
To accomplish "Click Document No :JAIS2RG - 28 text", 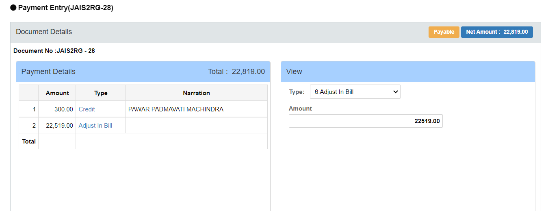I will (x=54, y=51).
